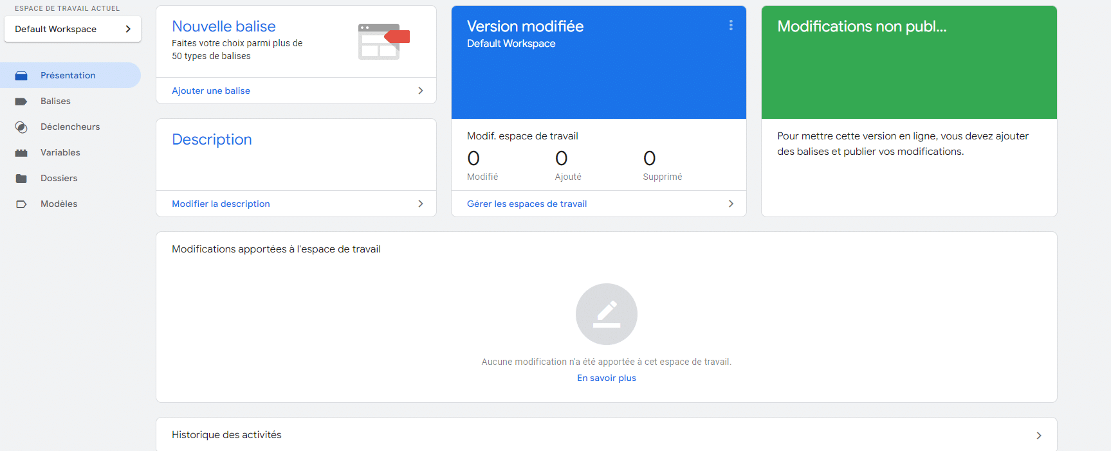
Task: Click the gray pencil edit placeholder icon
Action: click(606, 314)
